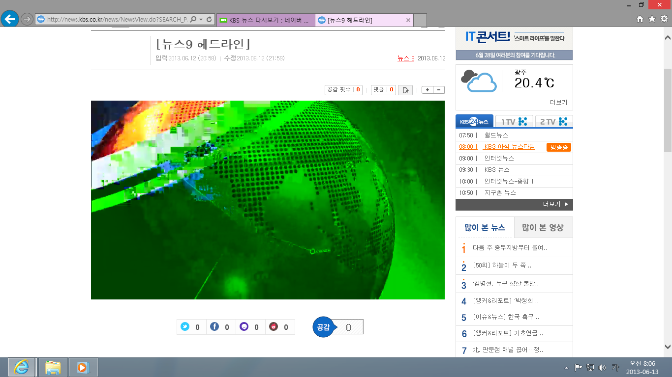672x377 pixels.
Task: Open Internet Explorer from the taskbar
Action: pos(22,367)
